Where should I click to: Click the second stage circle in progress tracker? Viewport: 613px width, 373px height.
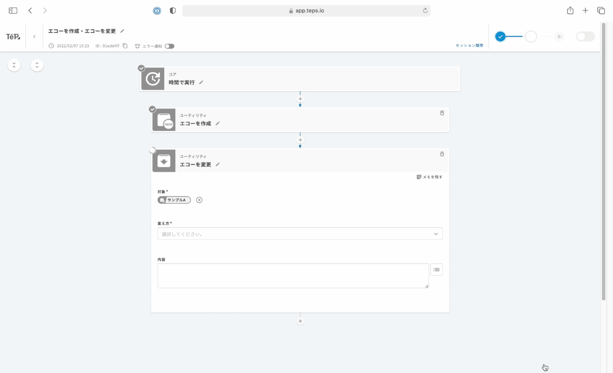(531, 37)
